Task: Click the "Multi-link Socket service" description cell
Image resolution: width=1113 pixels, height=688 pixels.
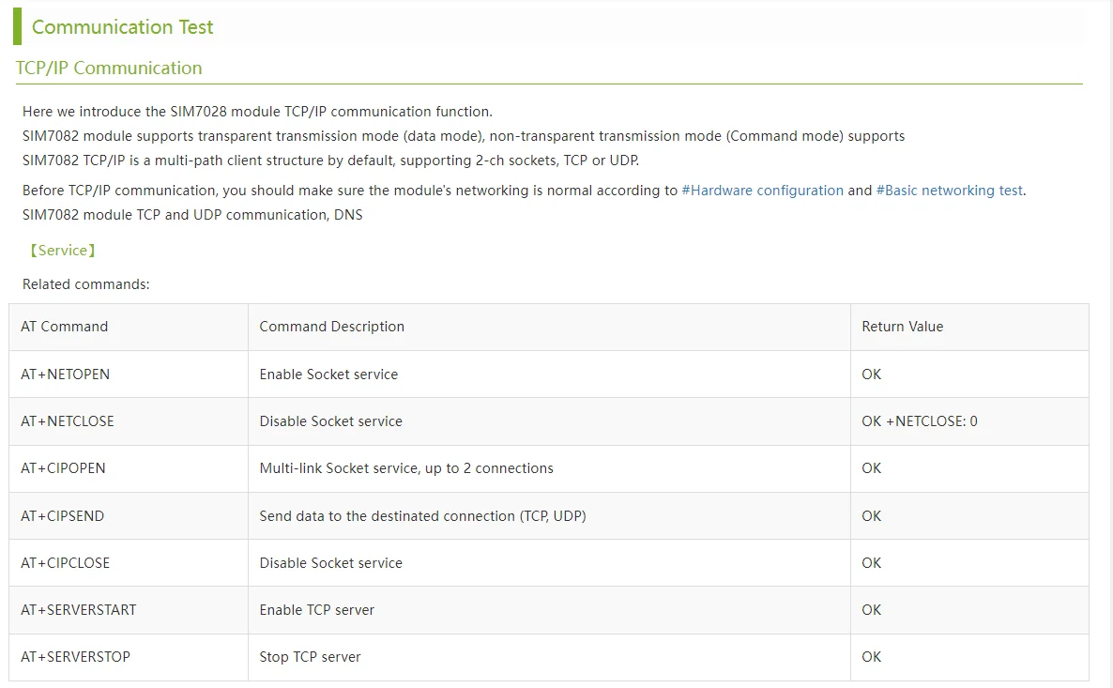Action: [406, 468]
